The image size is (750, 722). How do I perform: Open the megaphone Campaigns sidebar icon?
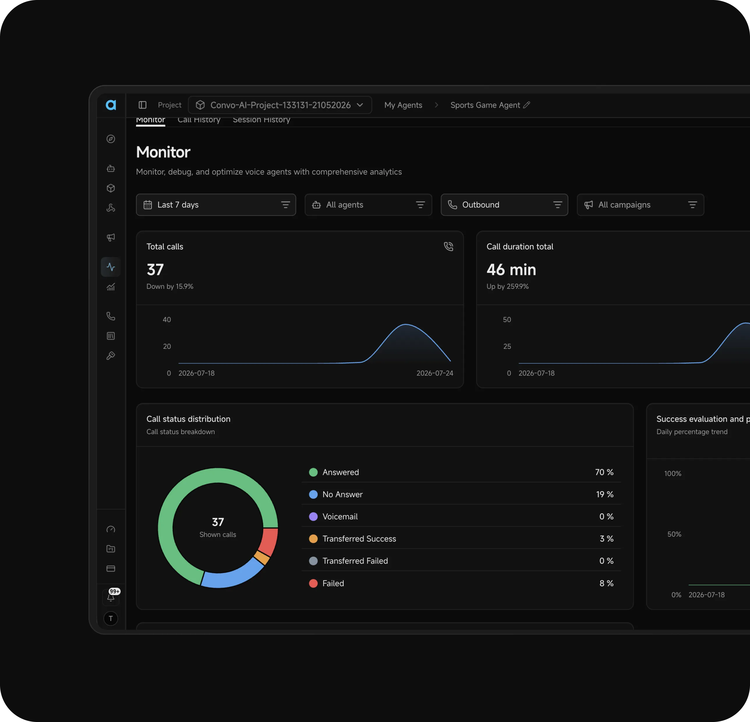point(111,238)
